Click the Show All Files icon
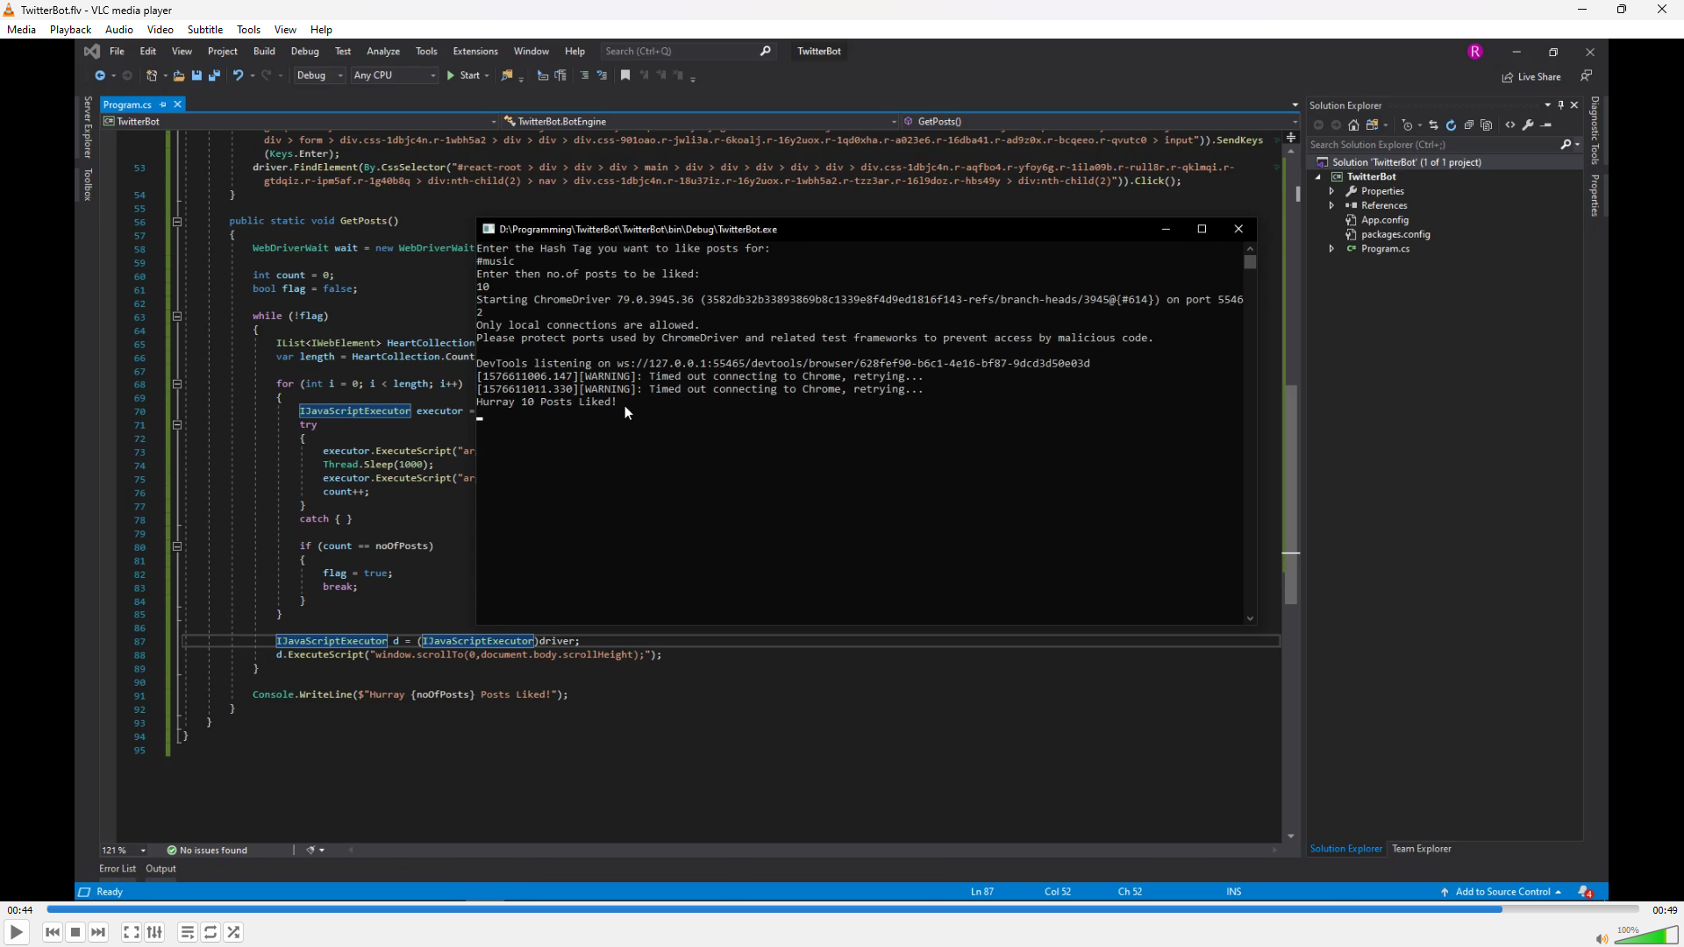The height and width of the screenshot is (947, 1684). (1486, 125)
